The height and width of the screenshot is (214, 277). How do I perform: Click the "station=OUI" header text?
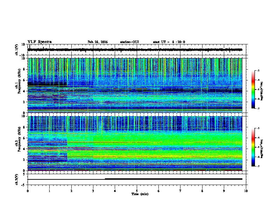[x=129, y=42]
